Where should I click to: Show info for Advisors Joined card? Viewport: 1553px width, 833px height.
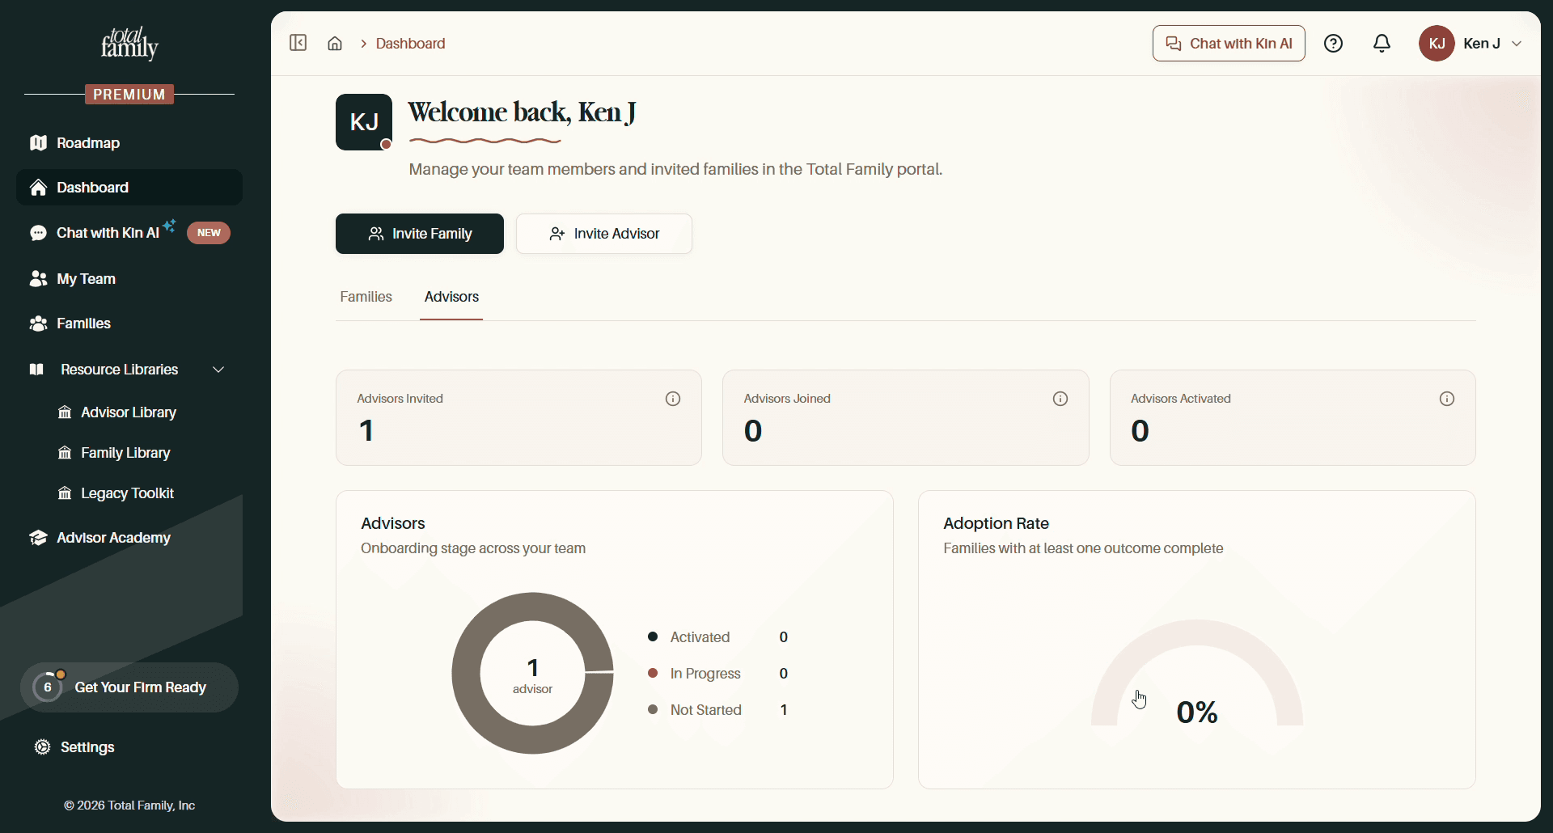(1060, 399)
